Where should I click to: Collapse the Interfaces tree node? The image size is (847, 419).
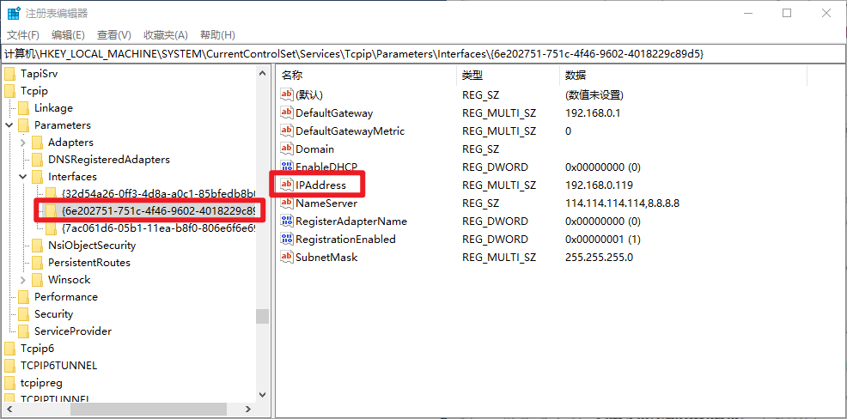(22, 177)
